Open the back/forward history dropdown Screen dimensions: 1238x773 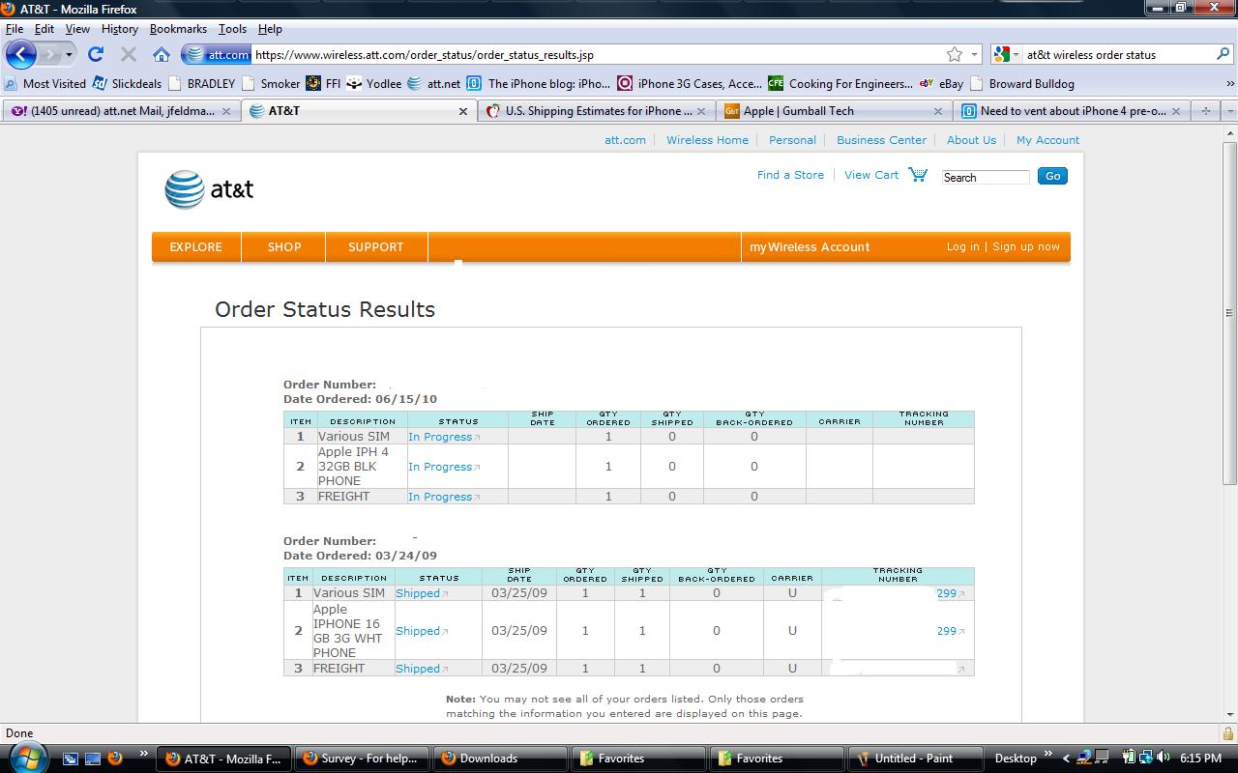click(69, 55)
